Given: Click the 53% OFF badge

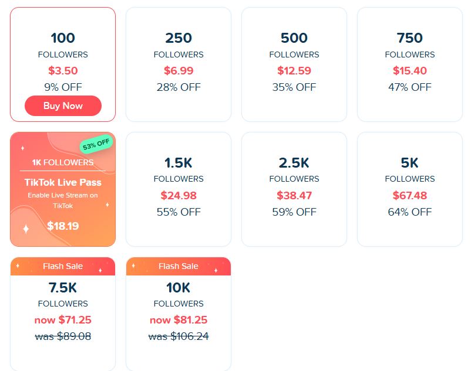Looking at the screenshot, I should (x=96, y=144).
